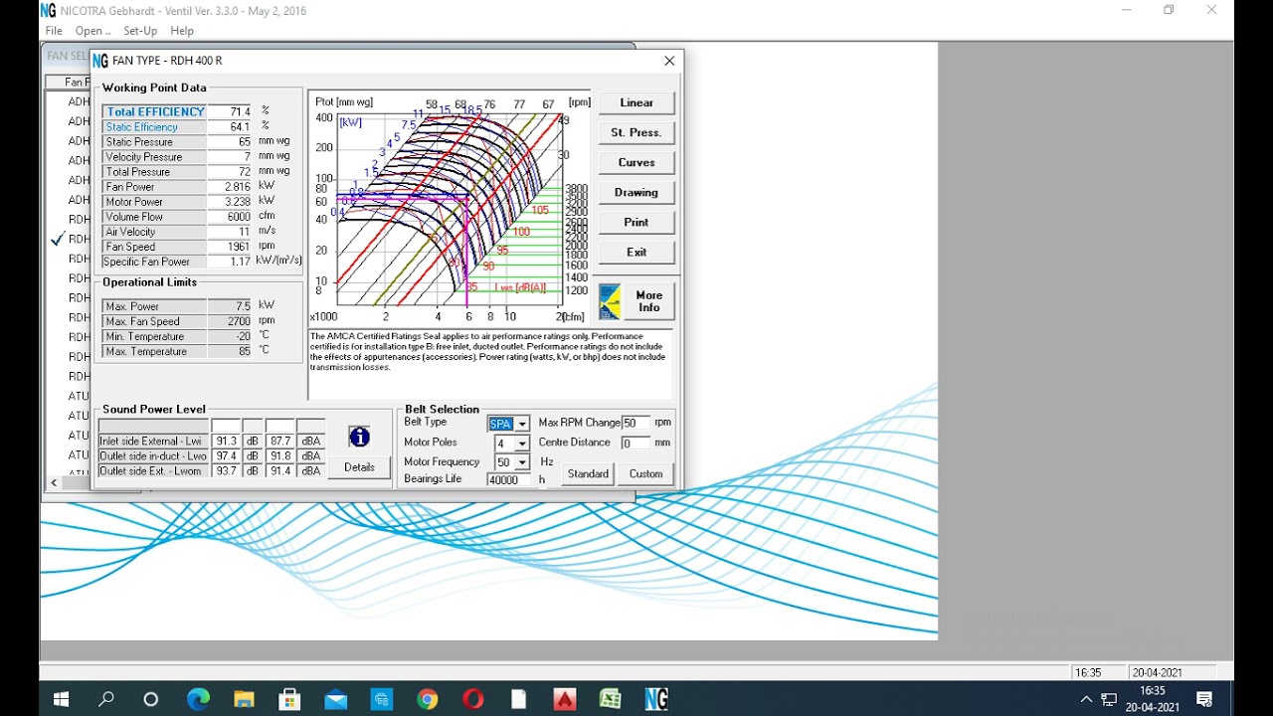Click the Fan F column header in fan list
Viewport: 1273px width, 716px height.
click(70, 82)
